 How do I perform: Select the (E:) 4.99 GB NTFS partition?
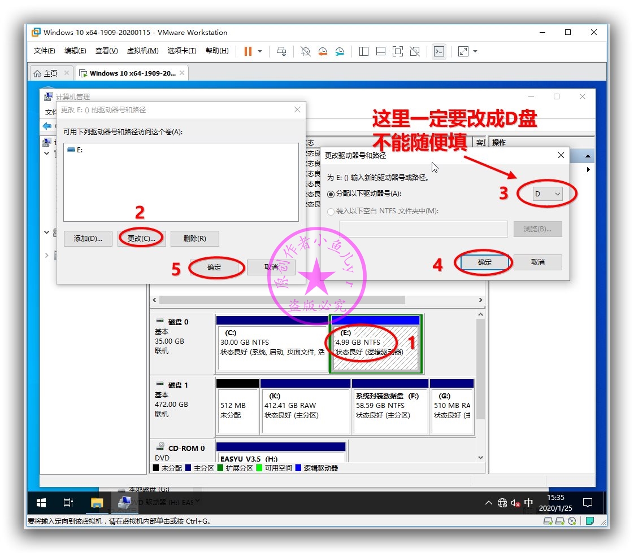376,344
